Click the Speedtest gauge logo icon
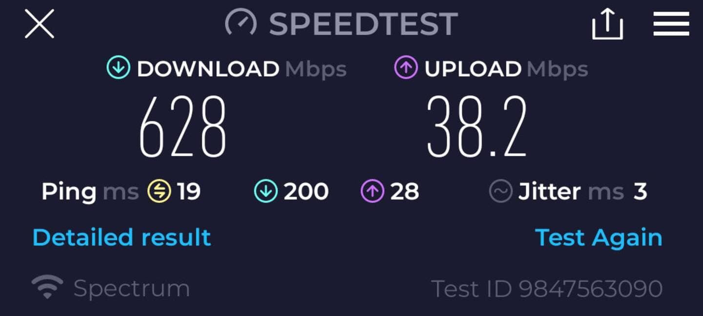Screen dimensions: 703x316 click(x=241, y=23)
